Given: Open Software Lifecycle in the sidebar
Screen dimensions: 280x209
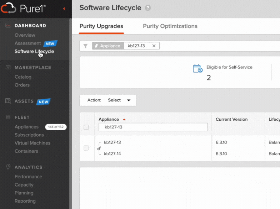Looking at the screenshot, I should pyautogui.click(x=34, y=51).
